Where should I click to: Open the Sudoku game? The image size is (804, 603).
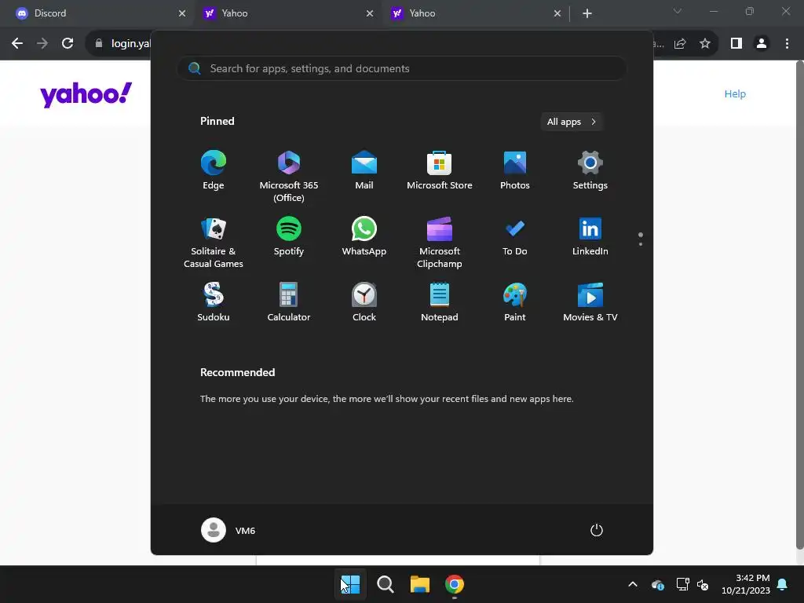click(214, 302)
